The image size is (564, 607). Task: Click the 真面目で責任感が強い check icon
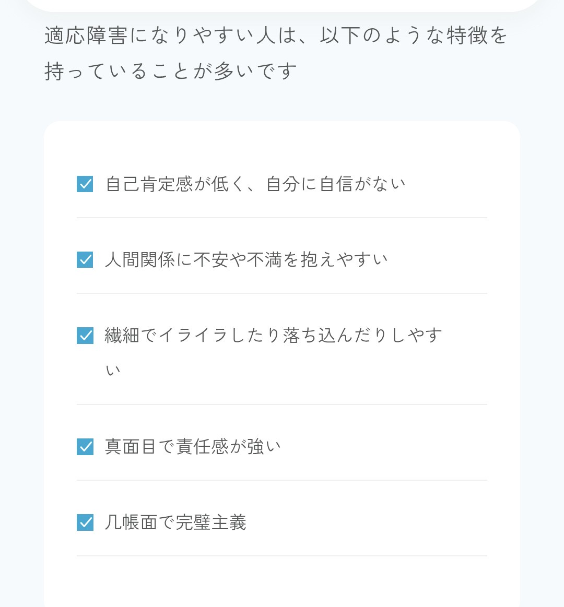[x=85, y=447]
